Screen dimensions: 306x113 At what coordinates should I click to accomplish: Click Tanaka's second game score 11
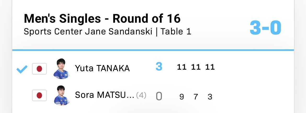(196, 67)
